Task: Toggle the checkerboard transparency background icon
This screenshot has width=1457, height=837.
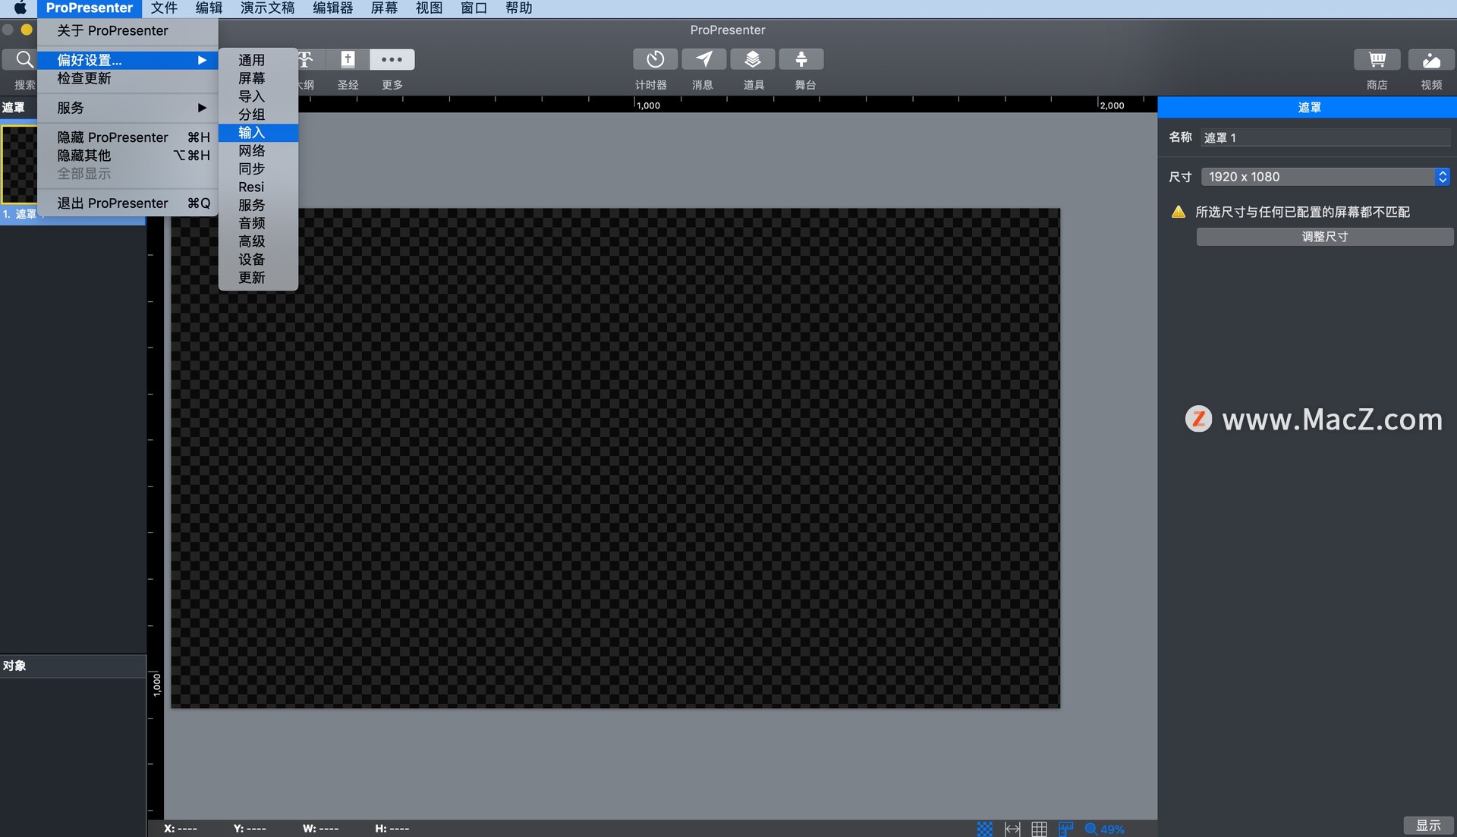Action: coord(984,829)
